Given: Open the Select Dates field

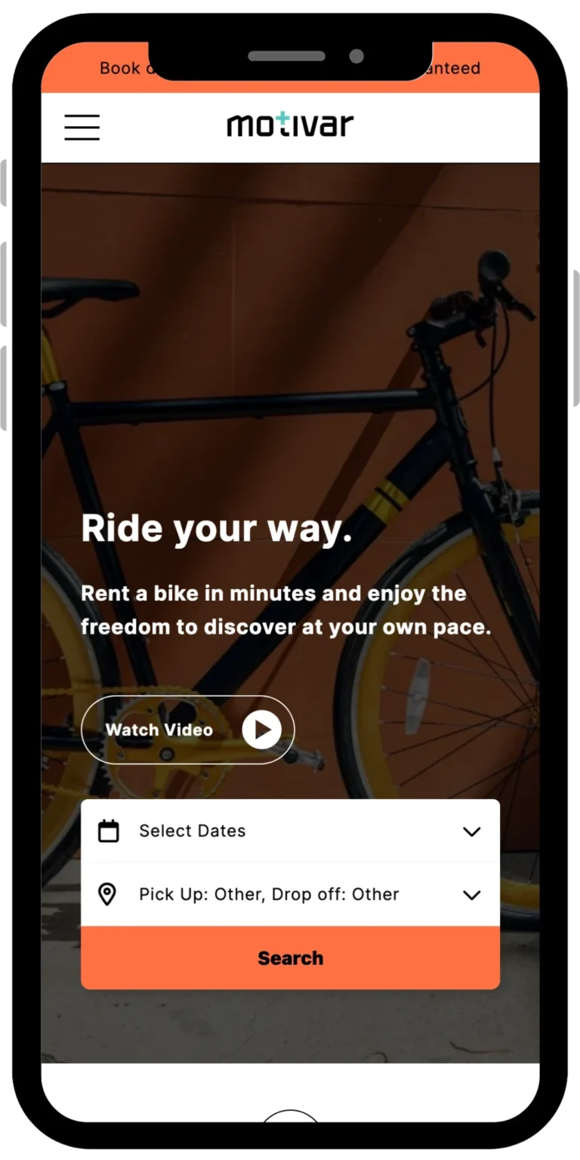Looking at the screenshot, I should point(290,831).
